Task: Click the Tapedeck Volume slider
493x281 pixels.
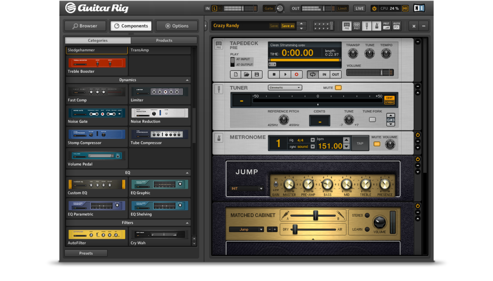Action: [x=370, y=73]
